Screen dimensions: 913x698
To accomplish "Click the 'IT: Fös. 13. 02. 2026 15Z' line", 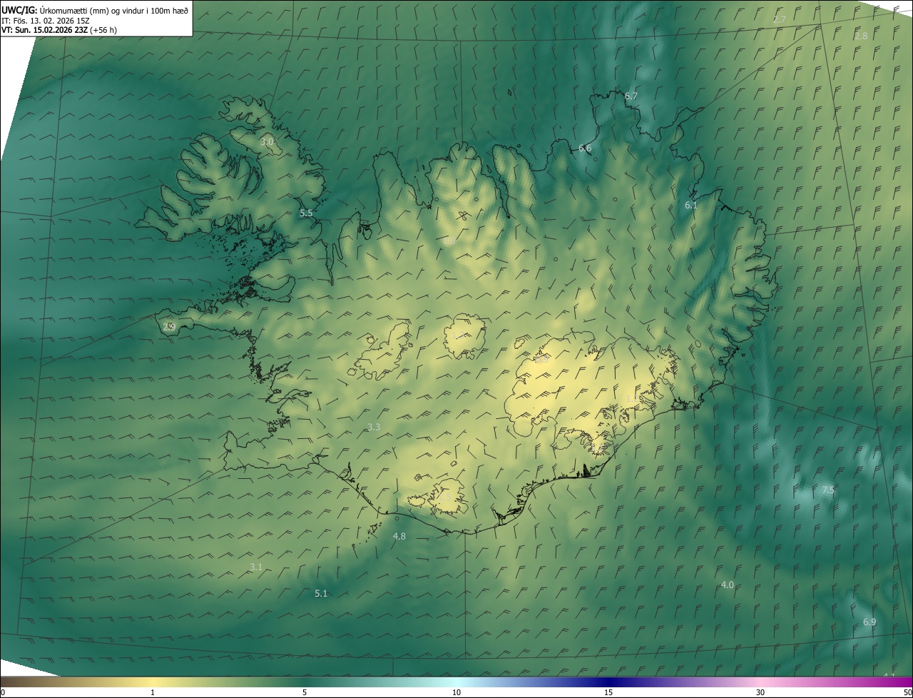I will pyautogui.click(x=45, y=21).
